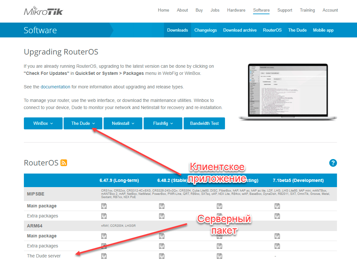The image size is (357, 260).
Task: Click the 7.1beta5 (Development) column header
Action: click(298, 180)
